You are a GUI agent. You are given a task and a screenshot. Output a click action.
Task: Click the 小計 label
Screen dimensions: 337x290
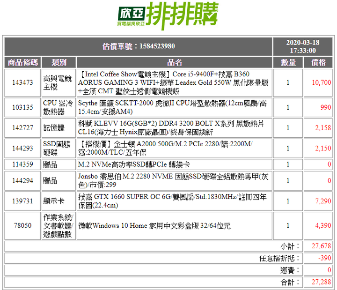(x=290, y=246)
